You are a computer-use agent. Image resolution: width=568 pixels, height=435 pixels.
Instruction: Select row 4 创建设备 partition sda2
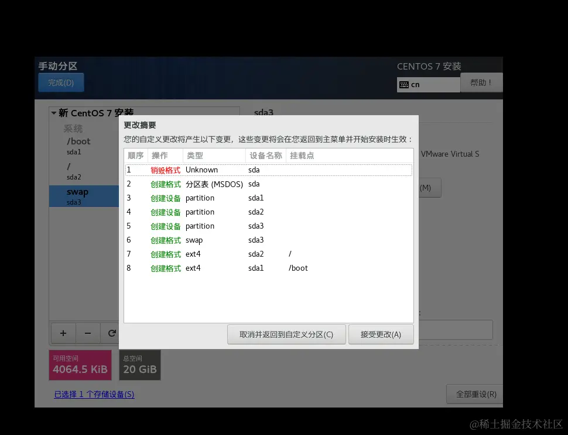pos(268,212)
